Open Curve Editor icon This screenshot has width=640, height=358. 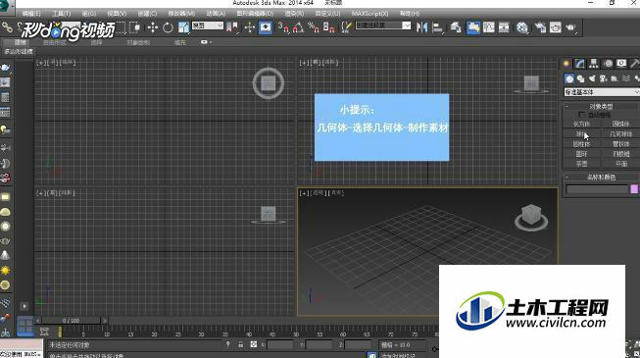(x=488, y=27)
